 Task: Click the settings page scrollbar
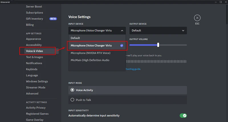[x=227, y=14]
